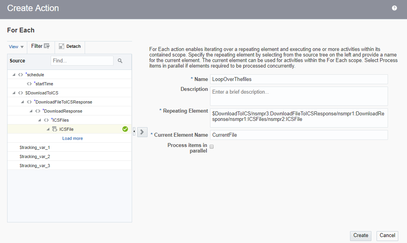The image size is (407, 243).
Task: Collapse the schedule tree node
Action: click(x=14, y=75)
